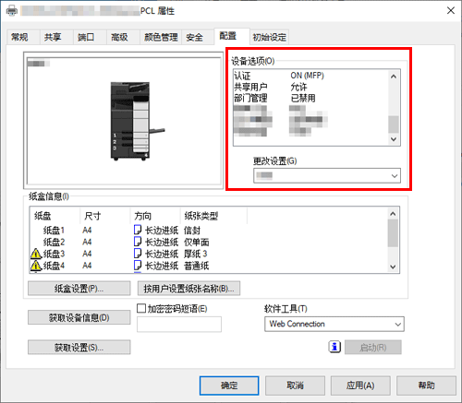This screenshot has height=403, width=462.
Task: Select the 纸盘1 tray row label
Action: (54, 230)
